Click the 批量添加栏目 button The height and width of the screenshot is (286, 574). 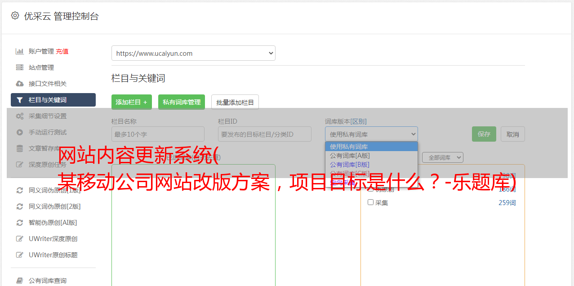pyautogui.click(x=235, y=102)
